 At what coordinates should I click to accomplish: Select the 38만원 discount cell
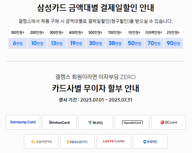(x=115, y=43)
